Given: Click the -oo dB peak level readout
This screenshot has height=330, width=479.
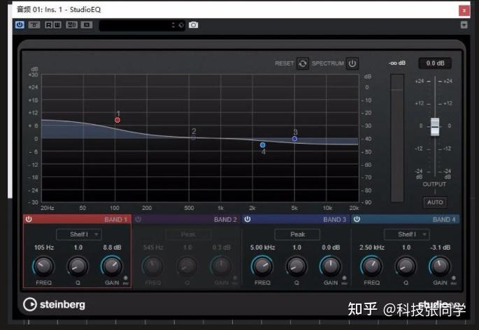Looking at the screenshot, I should (397, 63).
